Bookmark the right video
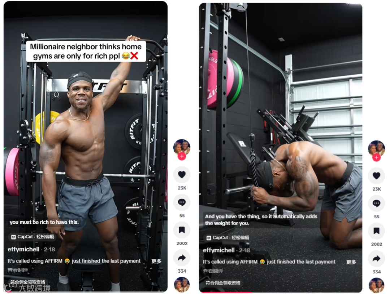This screenshot has height=295, width=390. [x=376, y=231]
